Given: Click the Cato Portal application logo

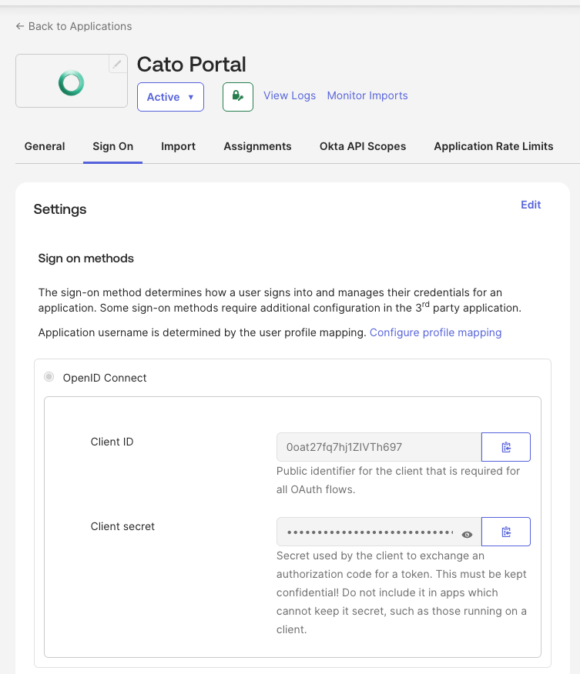Looking at the screenshot, I should coord(71,80).
